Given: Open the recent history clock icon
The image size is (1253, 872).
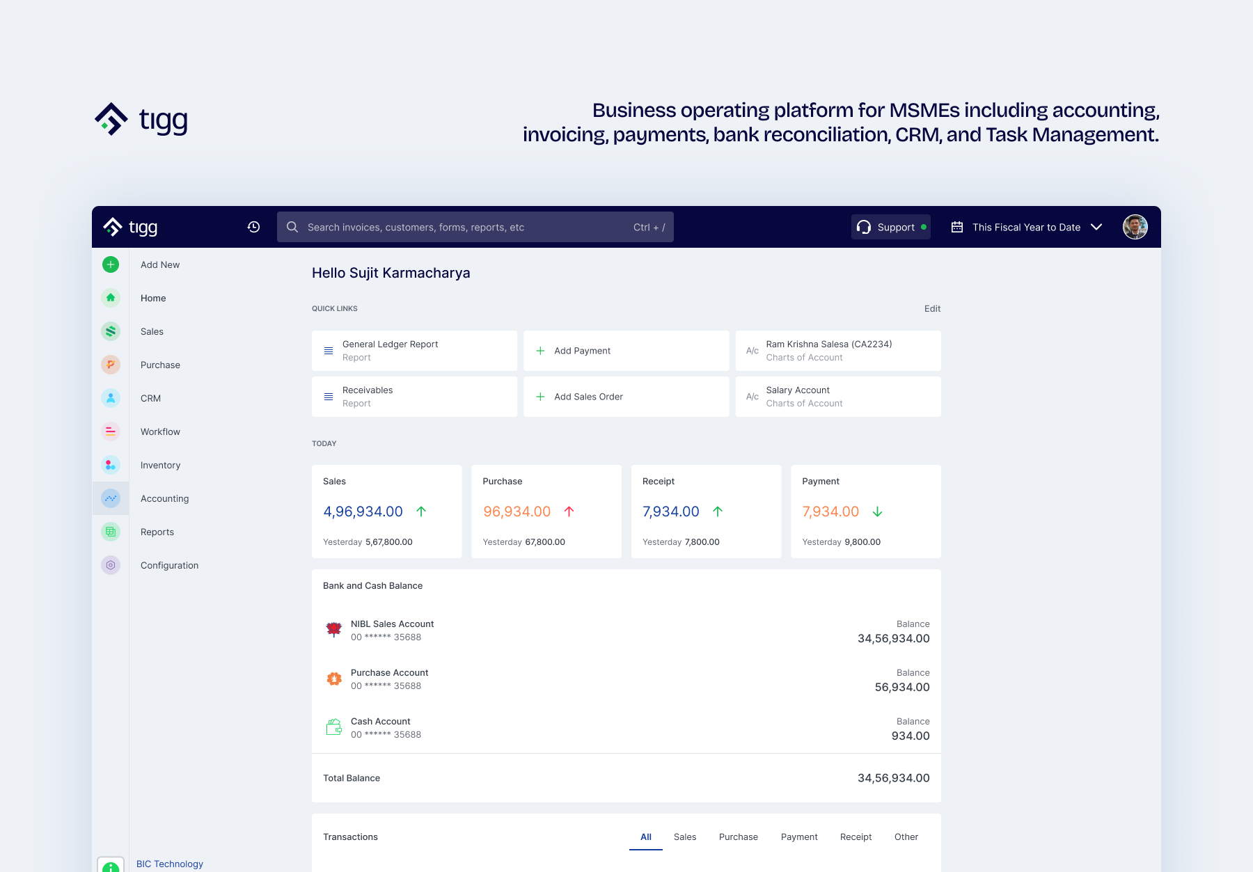Looking at the screenshot, I should [x=253, y=227].
